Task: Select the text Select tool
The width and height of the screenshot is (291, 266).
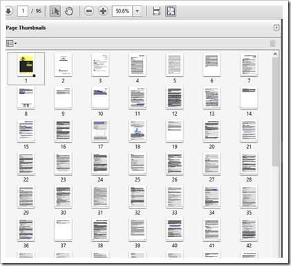Action: [55, 11]
